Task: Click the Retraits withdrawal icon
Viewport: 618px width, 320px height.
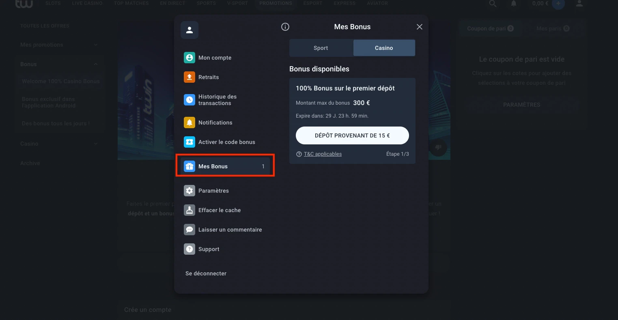Action: [189, 77]
